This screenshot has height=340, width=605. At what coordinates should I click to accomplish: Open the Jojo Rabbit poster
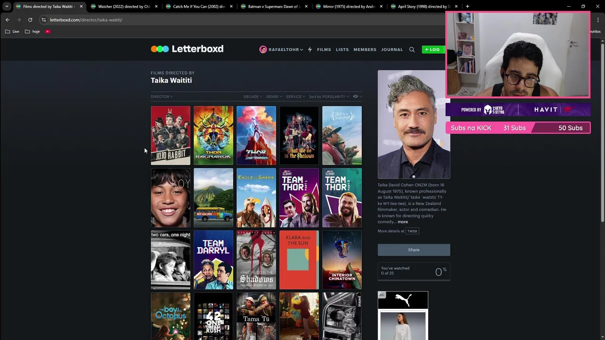click(171, 136)
